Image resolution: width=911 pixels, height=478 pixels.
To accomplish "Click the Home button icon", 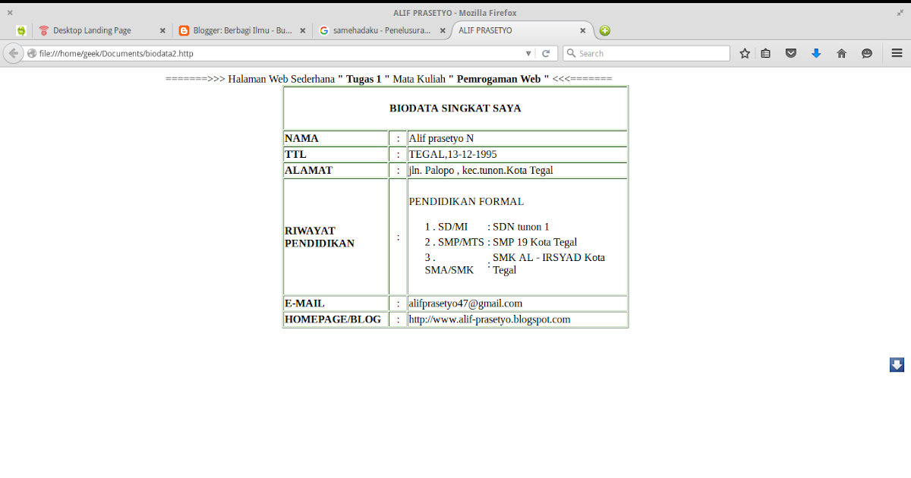I will pos(841,53).
